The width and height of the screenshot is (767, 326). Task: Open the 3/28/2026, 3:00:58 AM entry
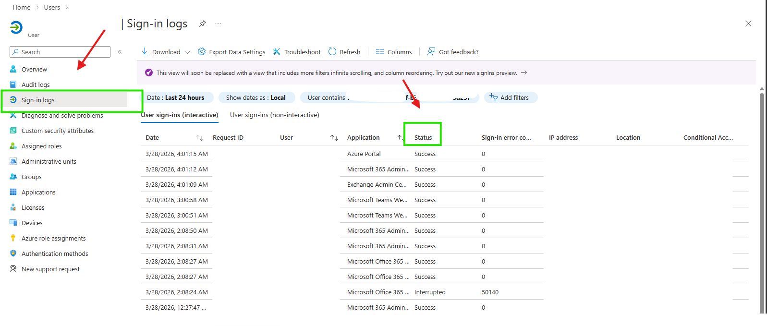click(177, 200)
